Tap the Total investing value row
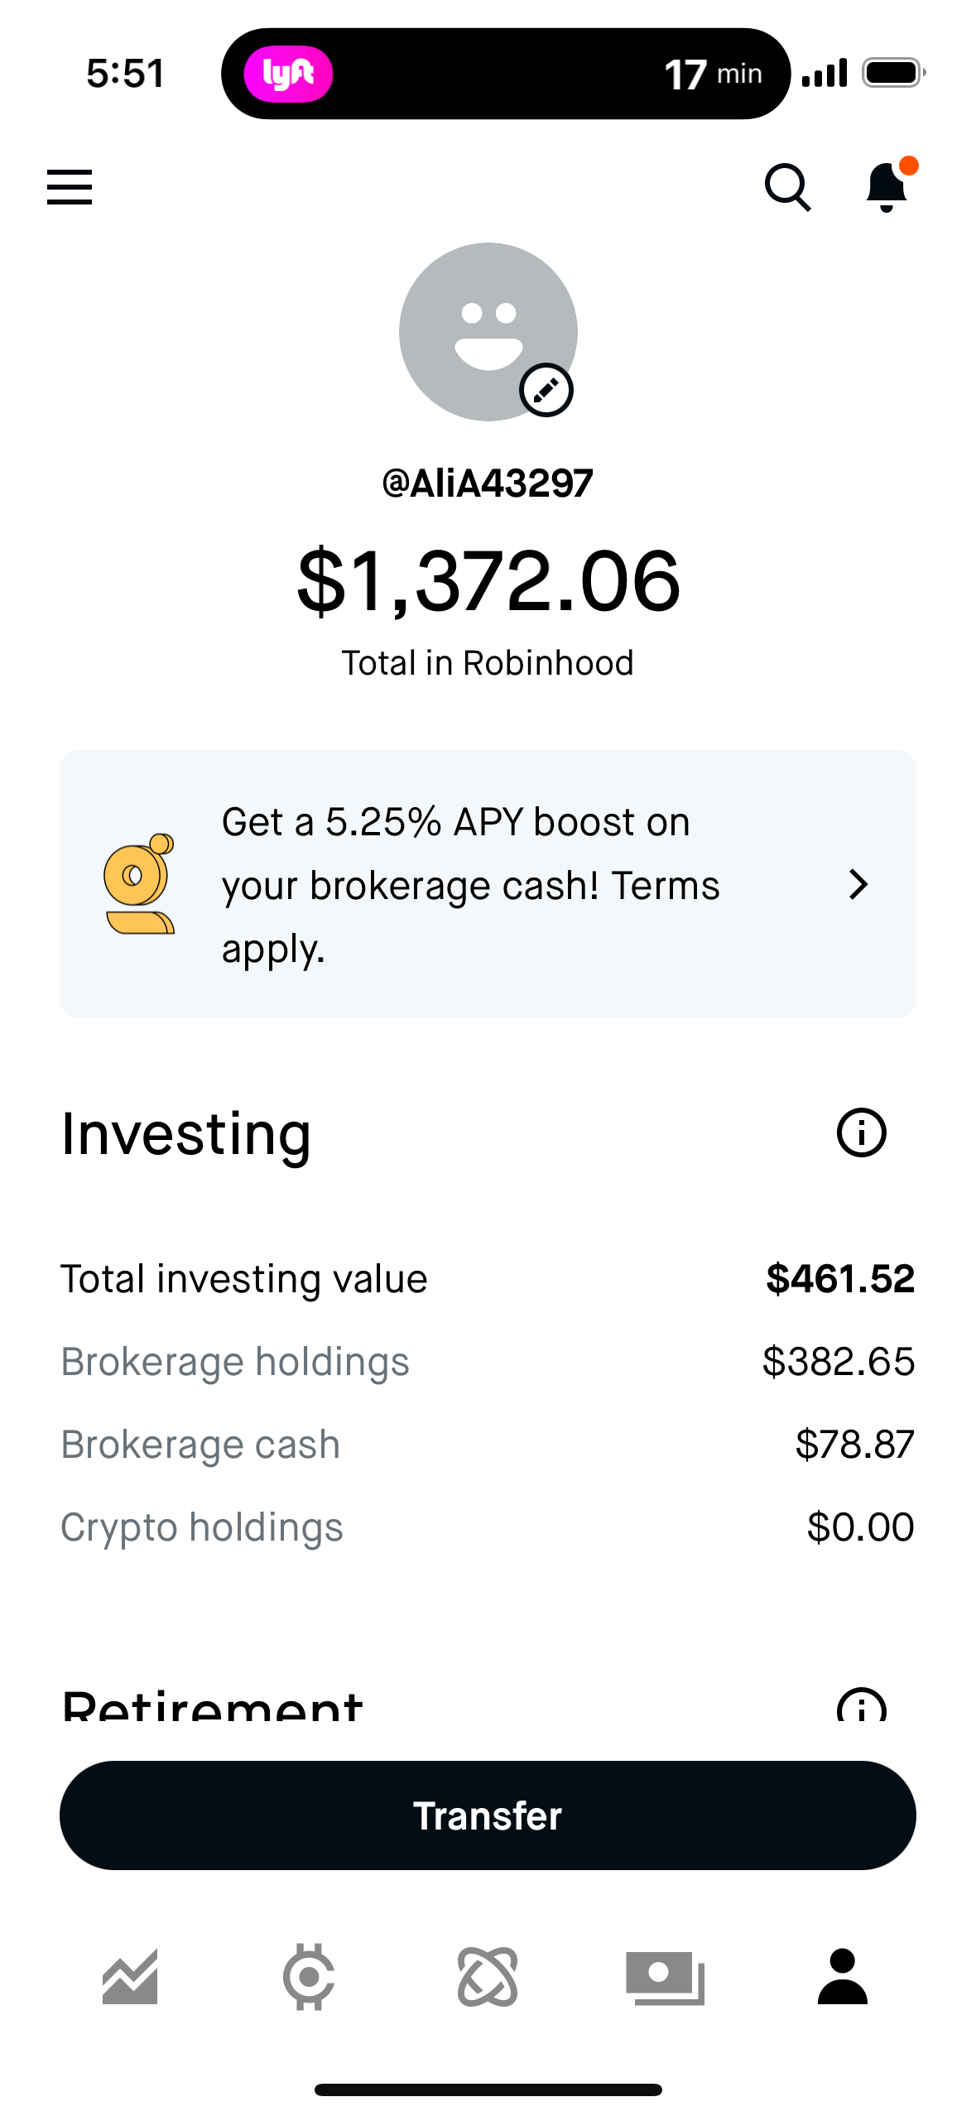Screen dimensions: 976x2116 [488, 1277]
